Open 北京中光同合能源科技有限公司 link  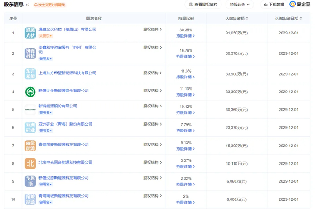click(x=66, y=162)
